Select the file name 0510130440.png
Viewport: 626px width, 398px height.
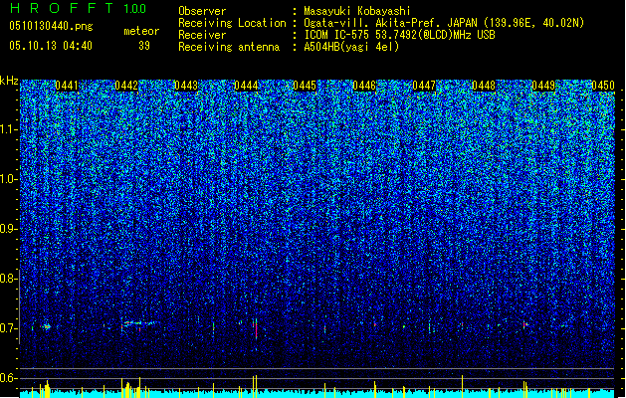(51, 26)
